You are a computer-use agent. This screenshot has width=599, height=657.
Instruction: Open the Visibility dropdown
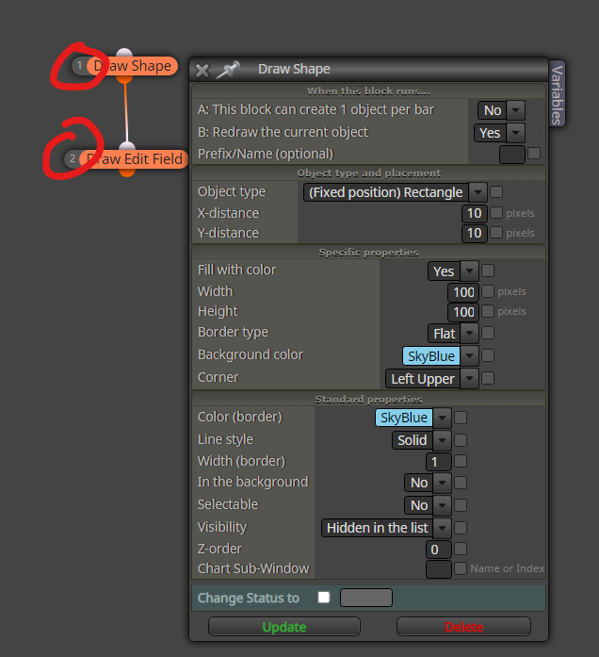tap(386, 528)
